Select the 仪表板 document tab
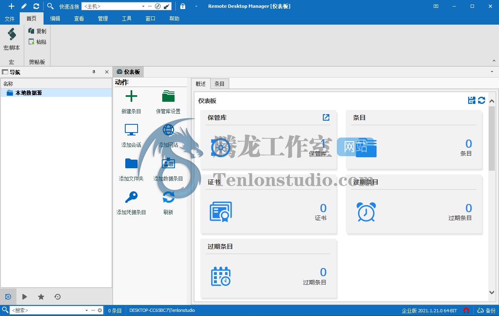499x316 pixels. point(129,72)
